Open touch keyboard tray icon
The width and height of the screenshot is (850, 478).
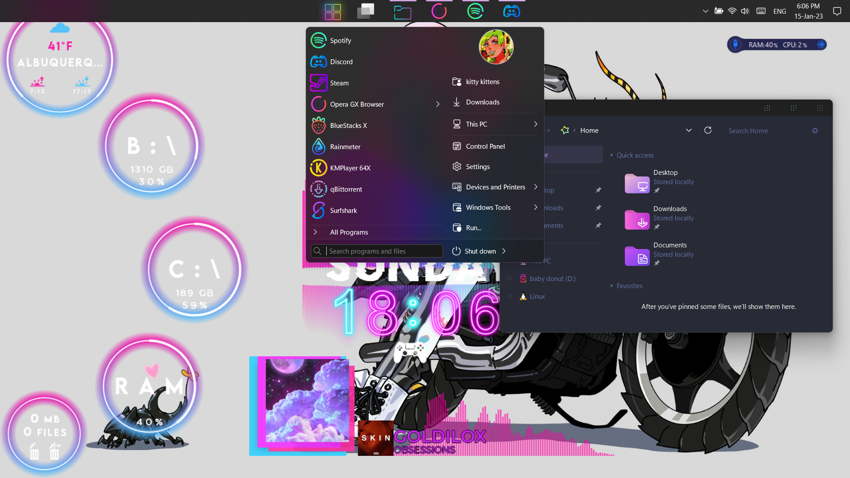[761, 11]
